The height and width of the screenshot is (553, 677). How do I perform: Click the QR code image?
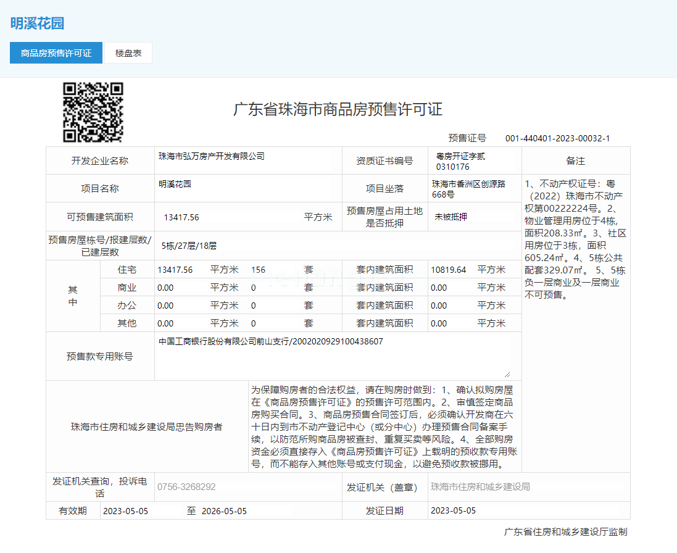93,112
